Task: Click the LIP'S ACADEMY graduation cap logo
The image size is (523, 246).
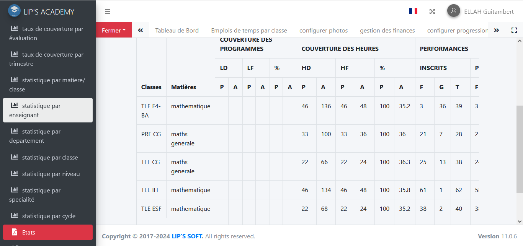Action: point(14,11)
